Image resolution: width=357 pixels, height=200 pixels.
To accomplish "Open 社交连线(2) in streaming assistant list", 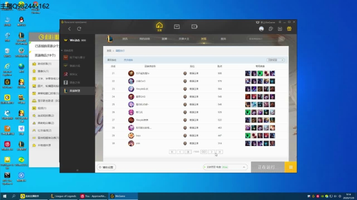I will pyautogui.click(x=45, y=131).
